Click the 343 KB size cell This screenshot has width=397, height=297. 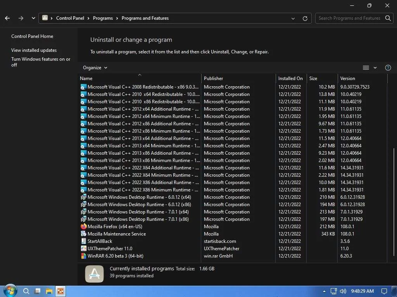(x=328, y=234)
